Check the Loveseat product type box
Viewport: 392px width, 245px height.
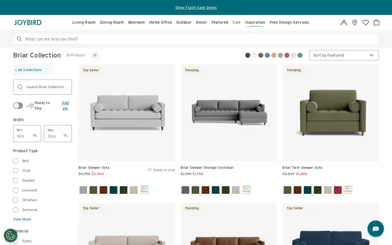pyautogui.click(x=15, y=190)
